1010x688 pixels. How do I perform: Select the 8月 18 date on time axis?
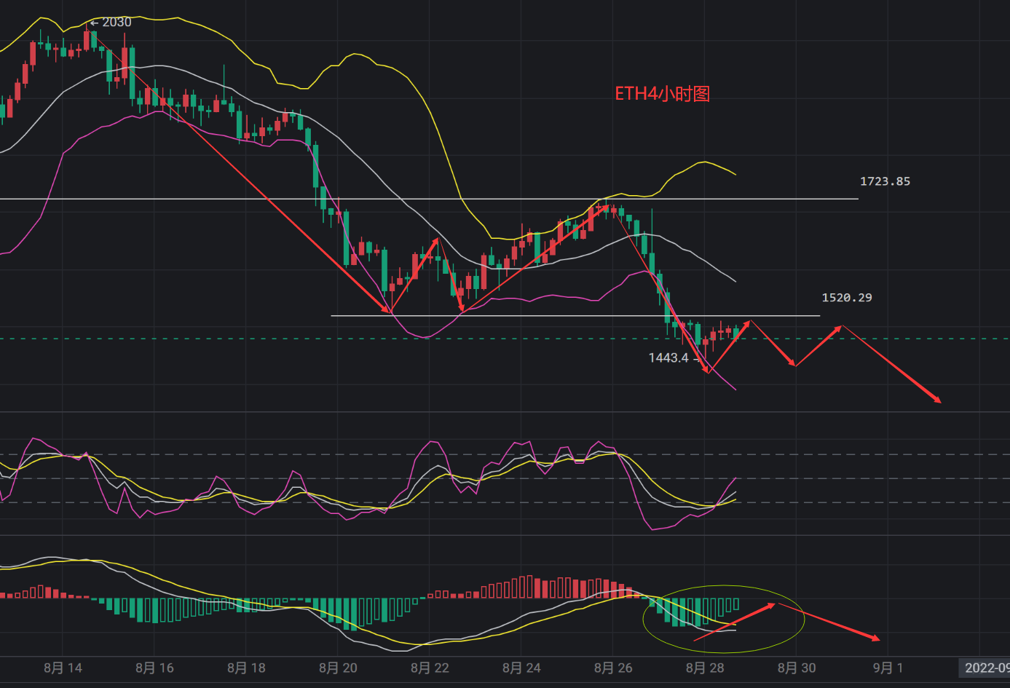pyautogui.click(x=246, y=668)
